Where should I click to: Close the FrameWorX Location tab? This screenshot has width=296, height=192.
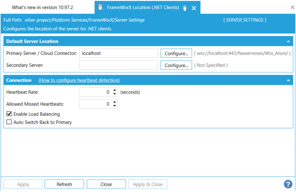point(194,8)
